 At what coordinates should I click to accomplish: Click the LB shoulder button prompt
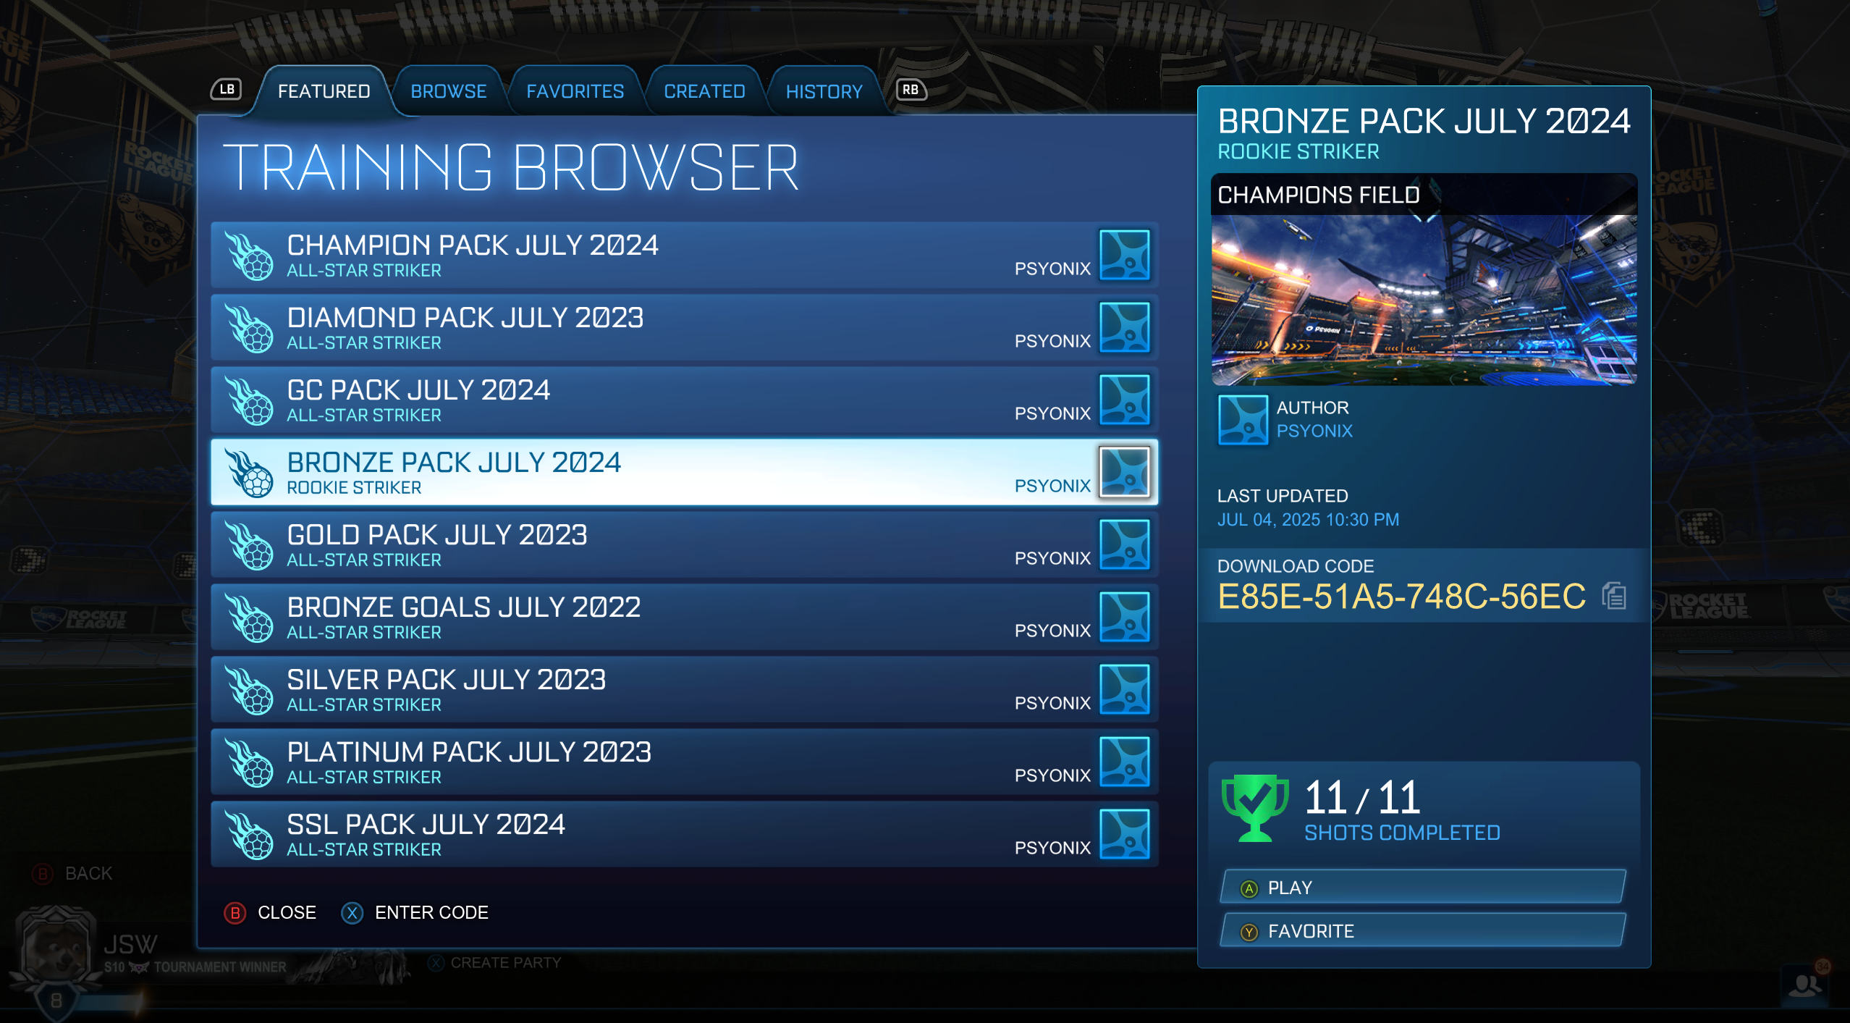click(x=226, y=89)
